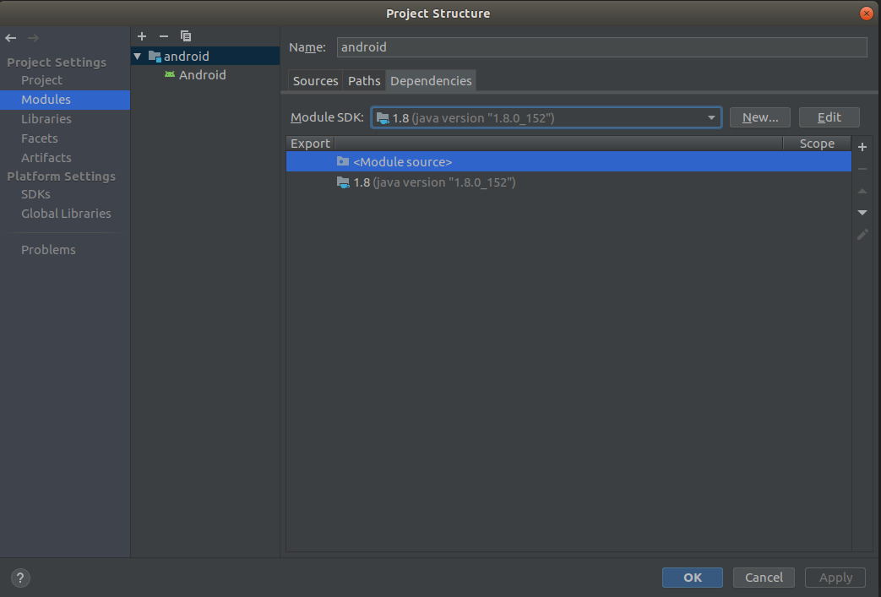The height and width of the screenshot is (597, 881).
Task: Switch to the Sources tab
Action: tap(315, 81)
